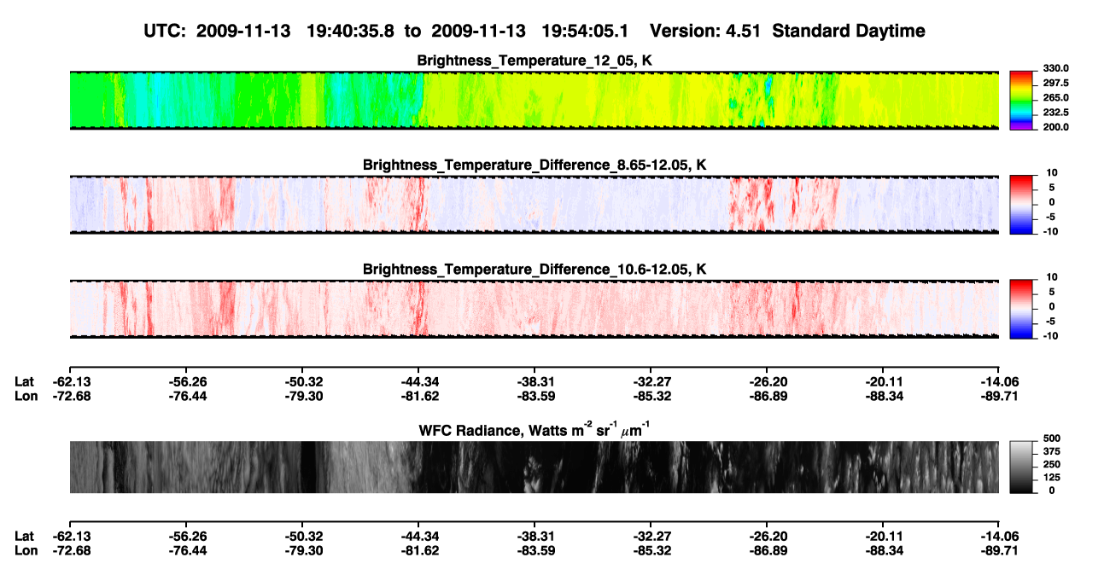
Task: Click the "125" label on the WFC colorbar
Action: pyautogui.click(x=1050, y=479)
